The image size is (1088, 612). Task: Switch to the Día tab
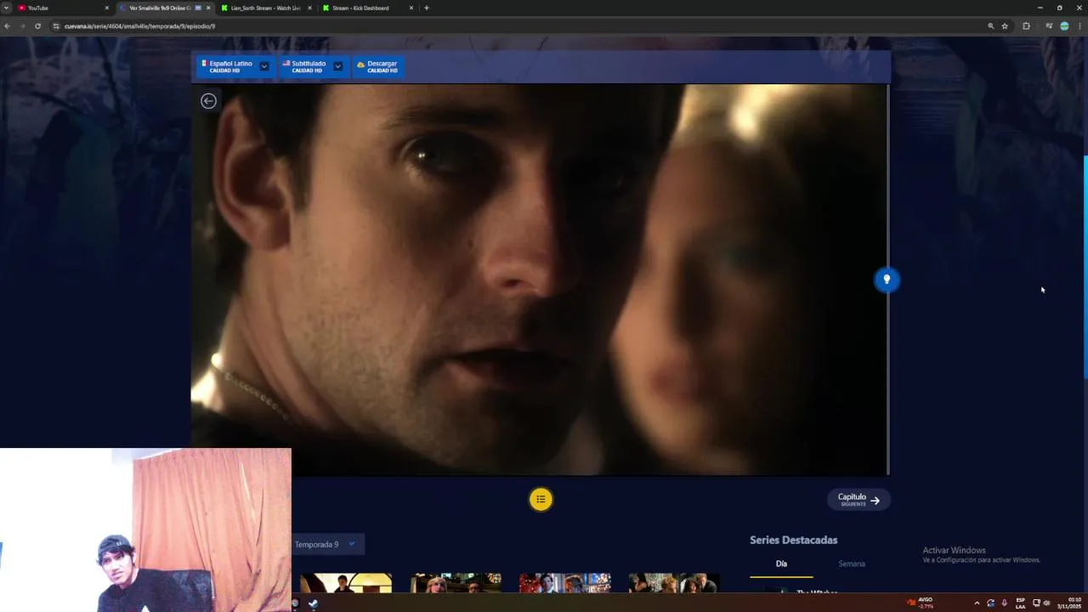tap(781, 564)
